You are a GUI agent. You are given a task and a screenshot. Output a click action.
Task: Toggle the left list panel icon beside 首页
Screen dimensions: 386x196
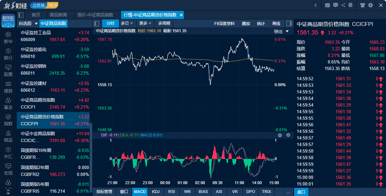[21, 15]
